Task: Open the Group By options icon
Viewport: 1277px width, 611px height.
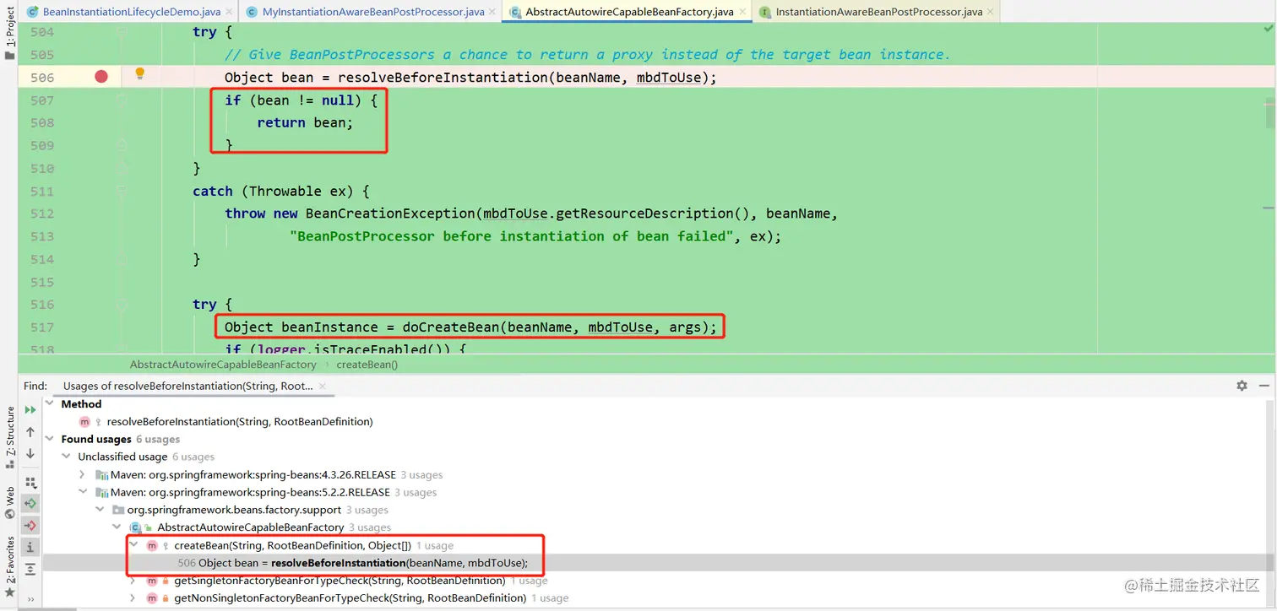Action: (30, 483)
